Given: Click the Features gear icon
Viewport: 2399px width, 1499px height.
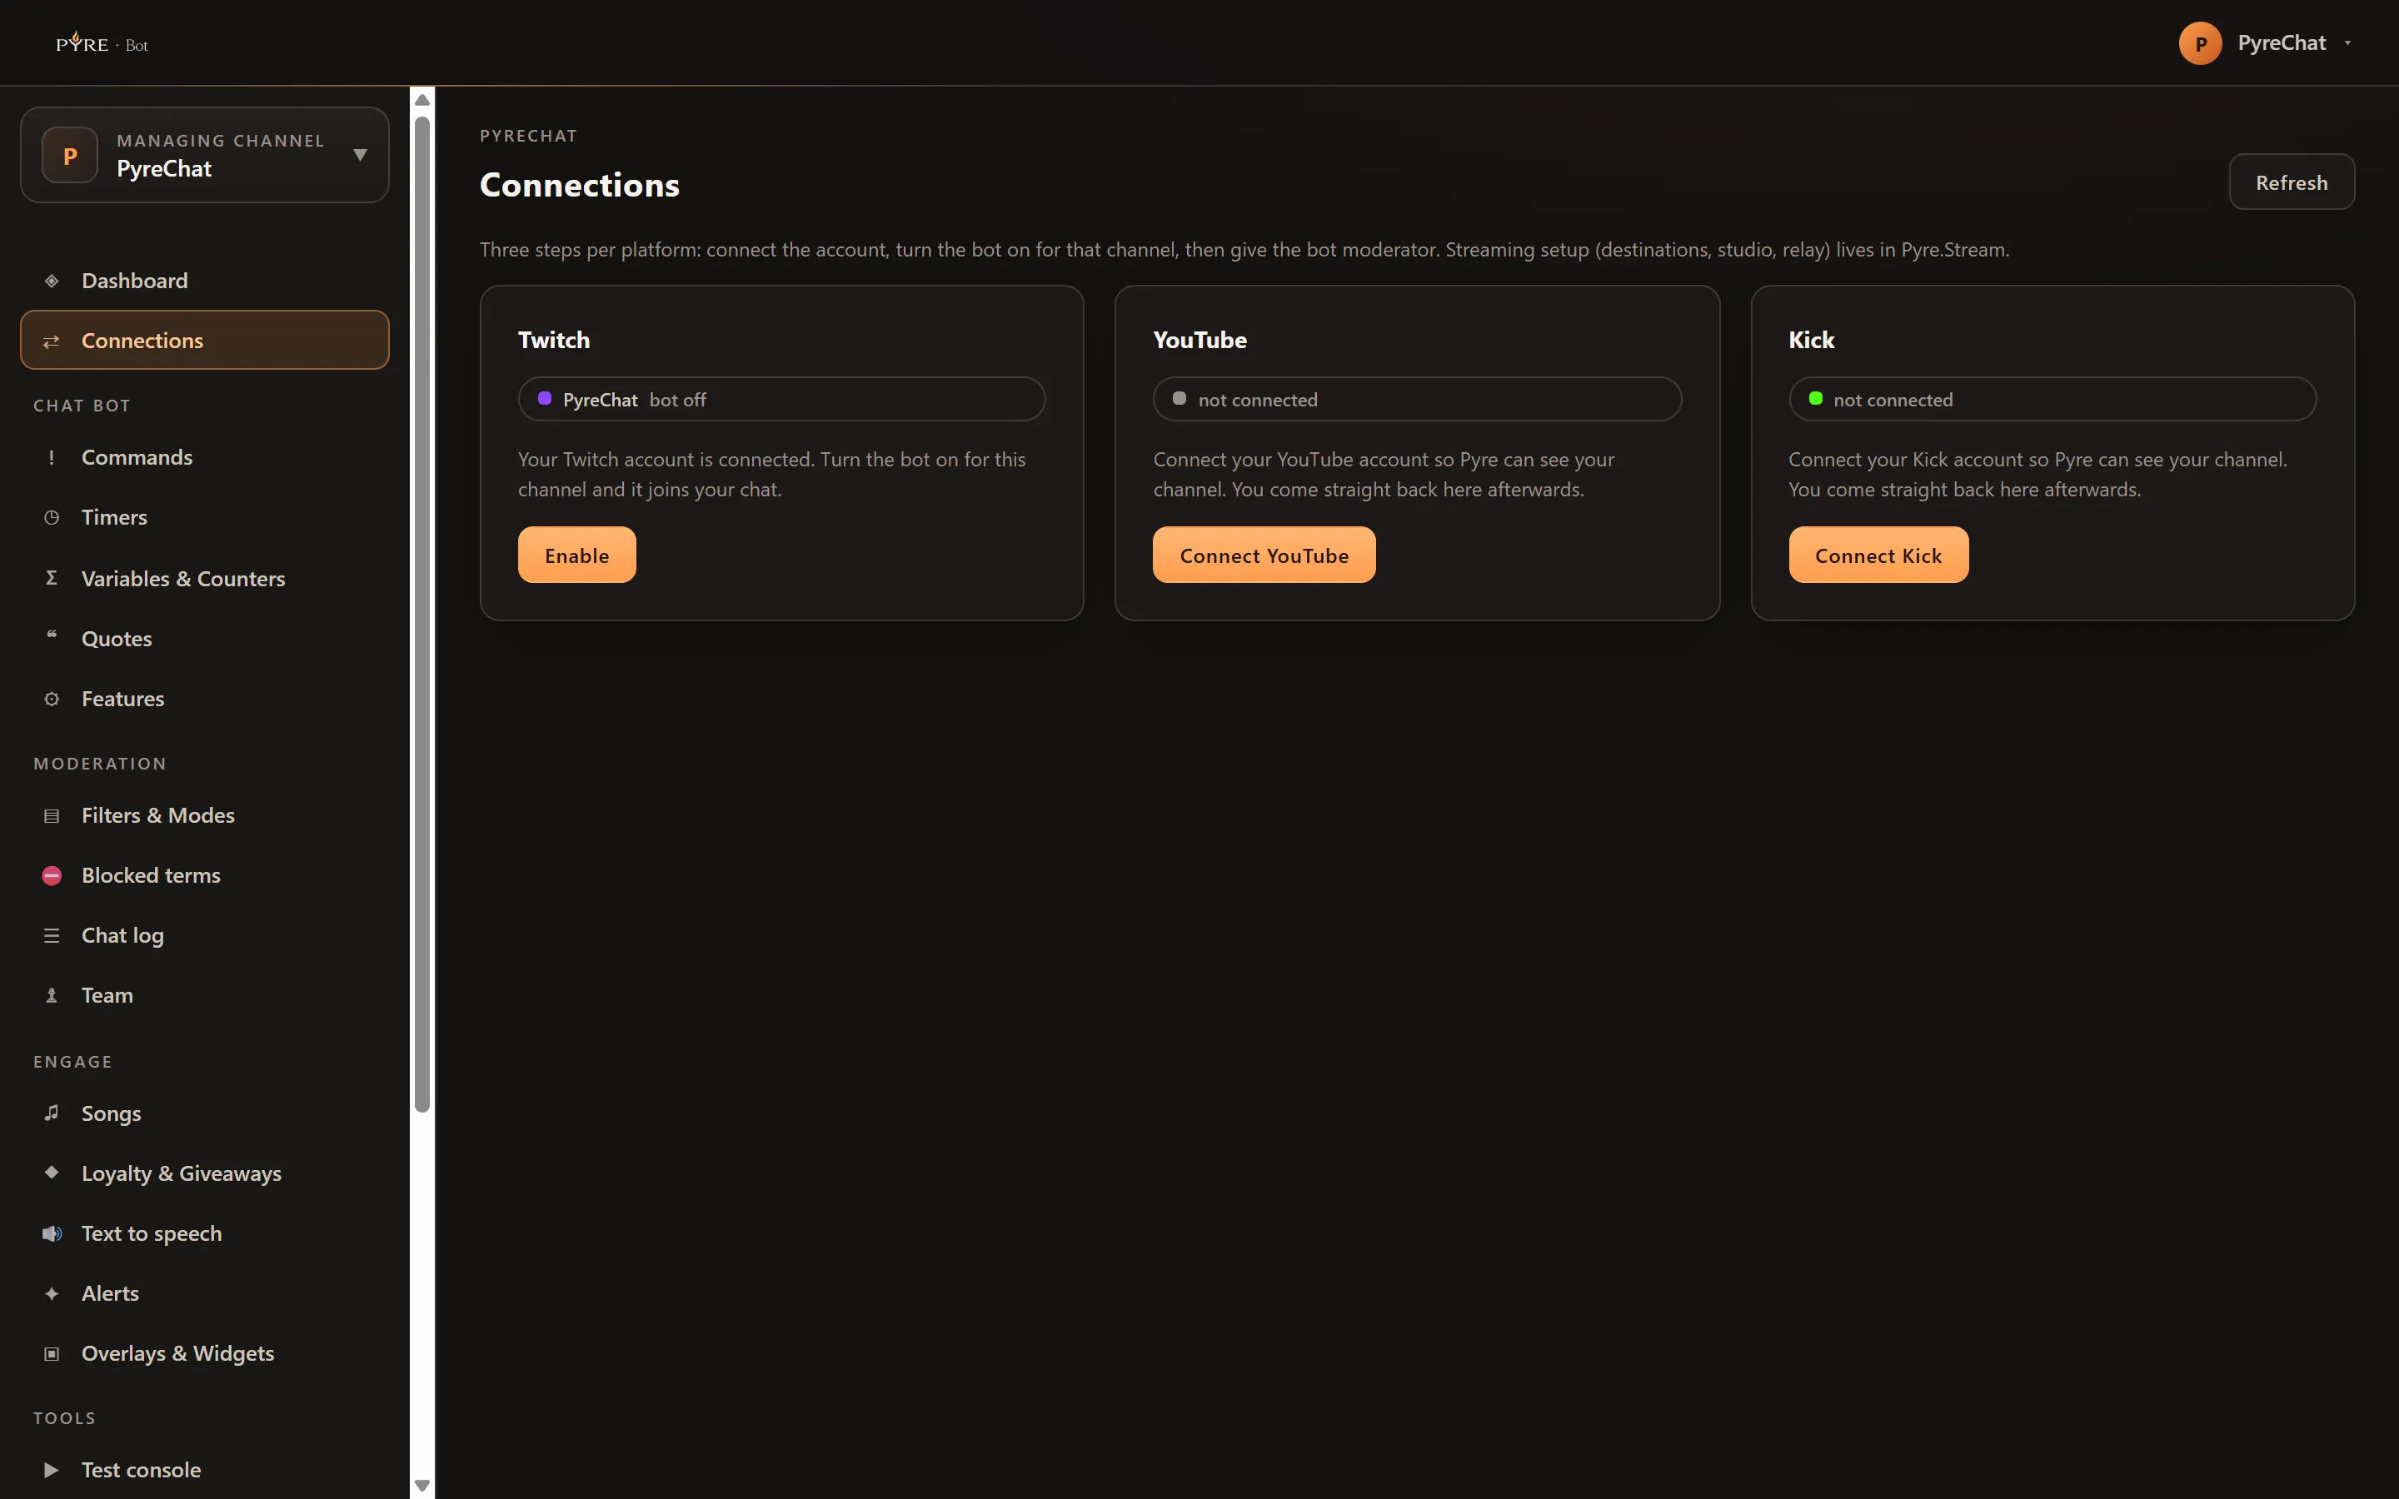Looking at the screenshot, I should click(x=52, y=699).
